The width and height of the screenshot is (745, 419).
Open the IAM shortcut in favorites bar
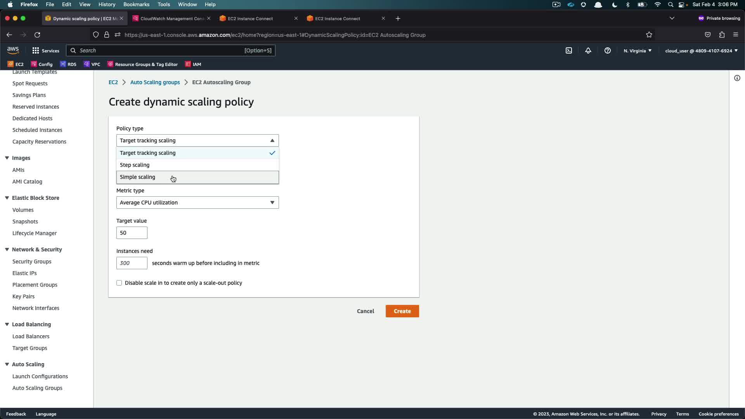[x=193, y=64]
